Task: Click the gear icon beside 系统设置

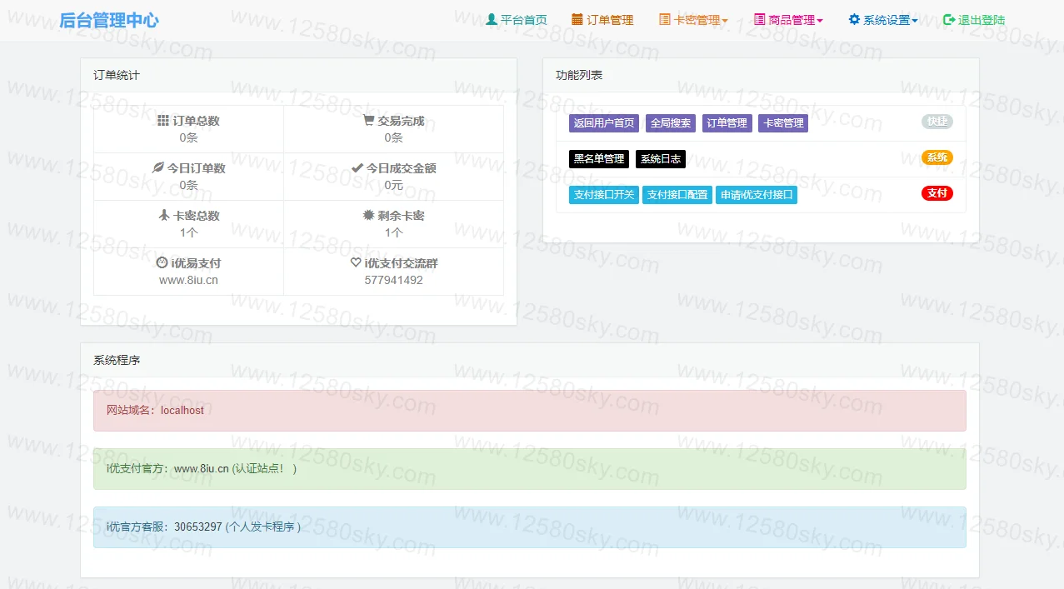Action: point(854,19)
